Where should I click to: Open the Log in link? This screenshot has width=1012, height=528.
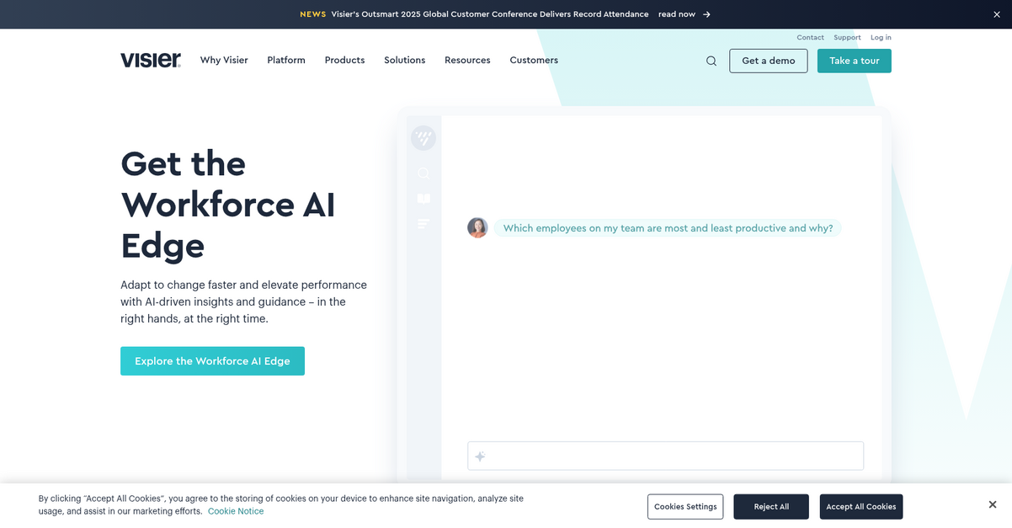click(881, 38)
